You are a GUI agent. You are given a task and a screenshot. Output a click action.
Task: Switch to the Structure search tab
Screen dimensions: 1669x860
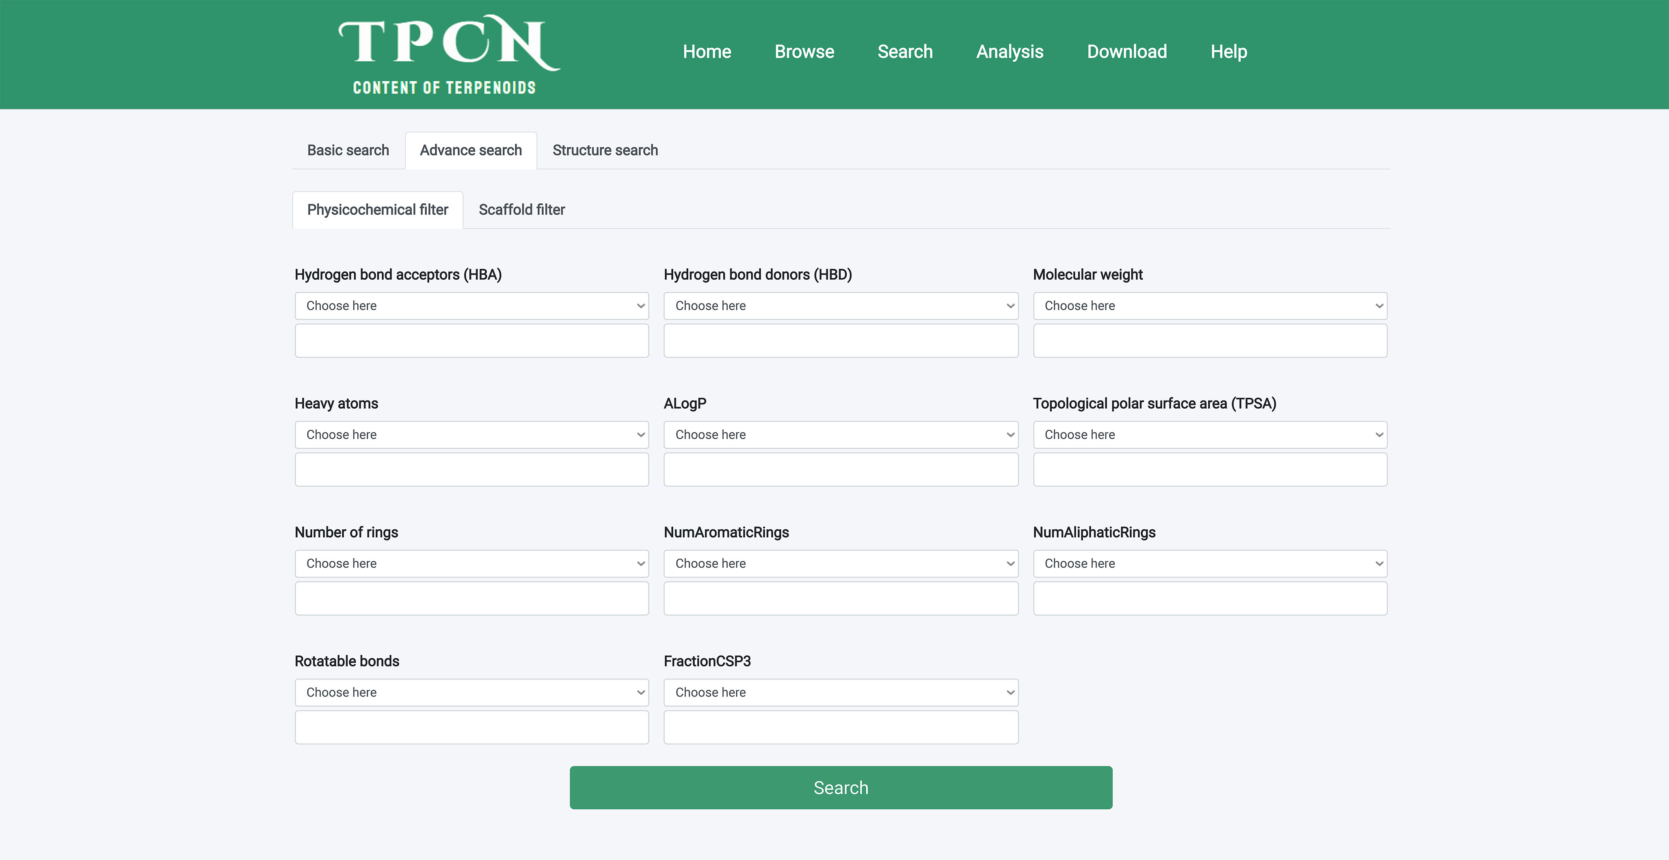[x=605, y=150]
